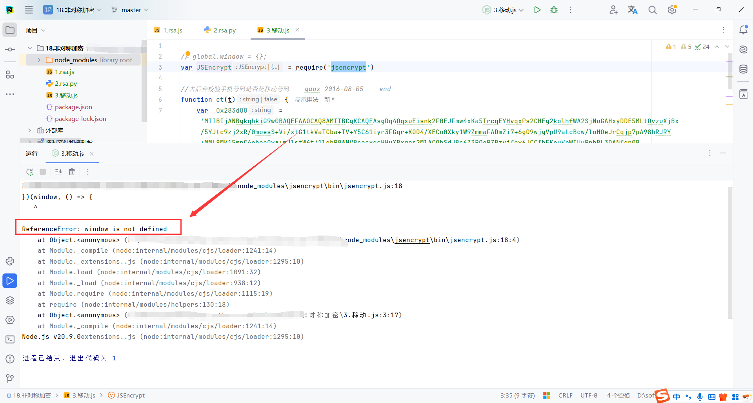Change the UTF-8 file encoding
Image resolution: width=753 pixels, height=403 pixels.
(589, 396)
